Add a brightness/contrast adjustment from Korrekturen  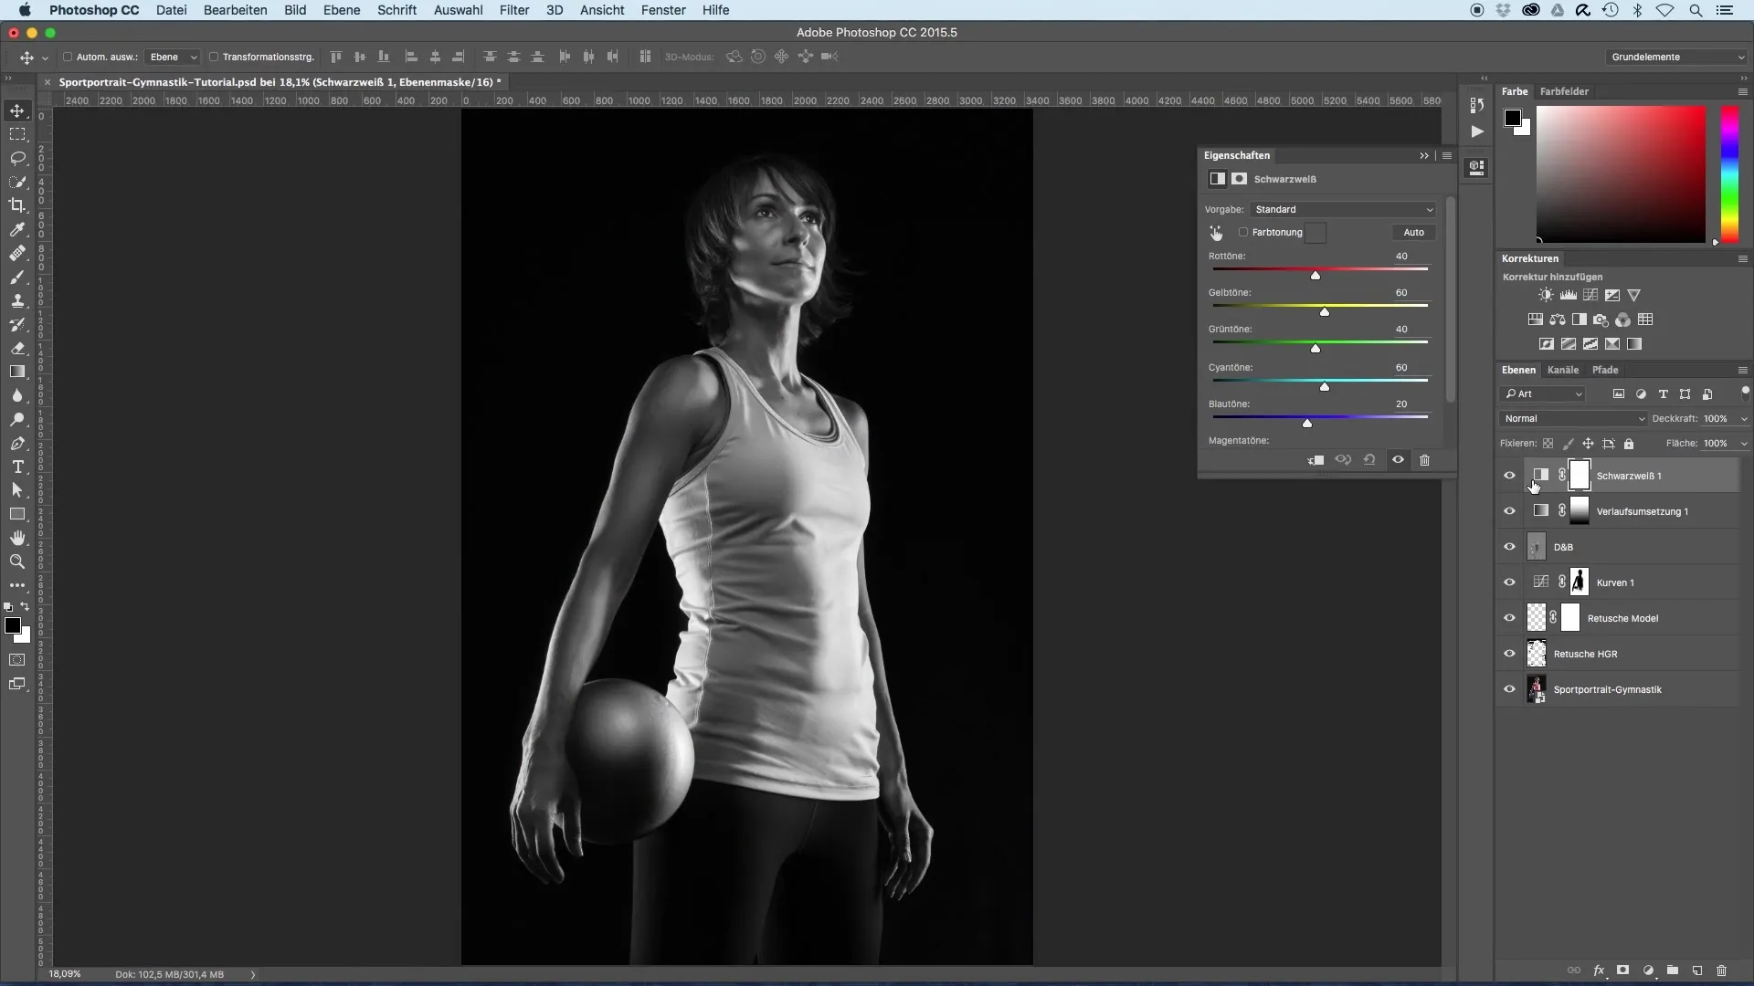coord(1546,295)
